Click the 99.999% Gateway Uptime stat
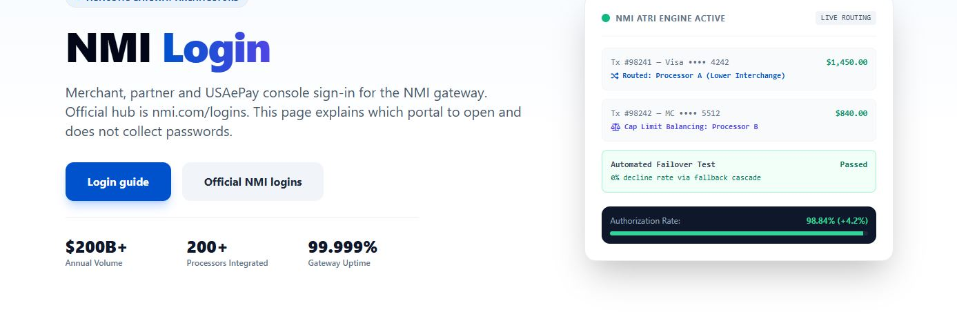The height and width of the screenshot is (319, 957). coord(342,253)
